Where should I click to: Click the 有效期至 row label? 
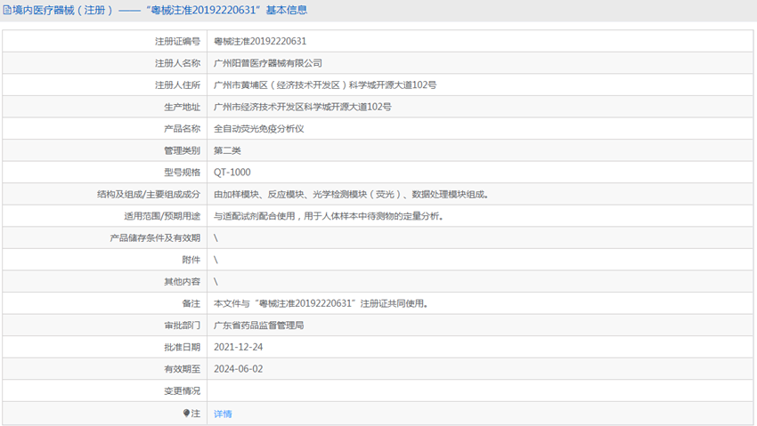coord(182,369)
